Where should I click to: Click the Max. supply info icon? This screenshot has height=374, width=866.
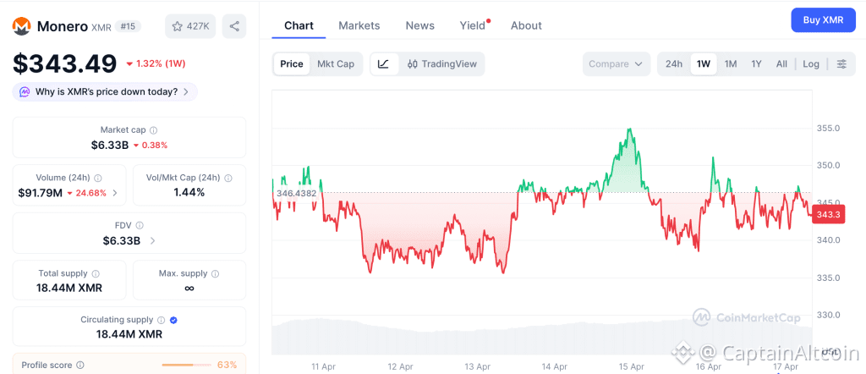(x=215, y=274)
